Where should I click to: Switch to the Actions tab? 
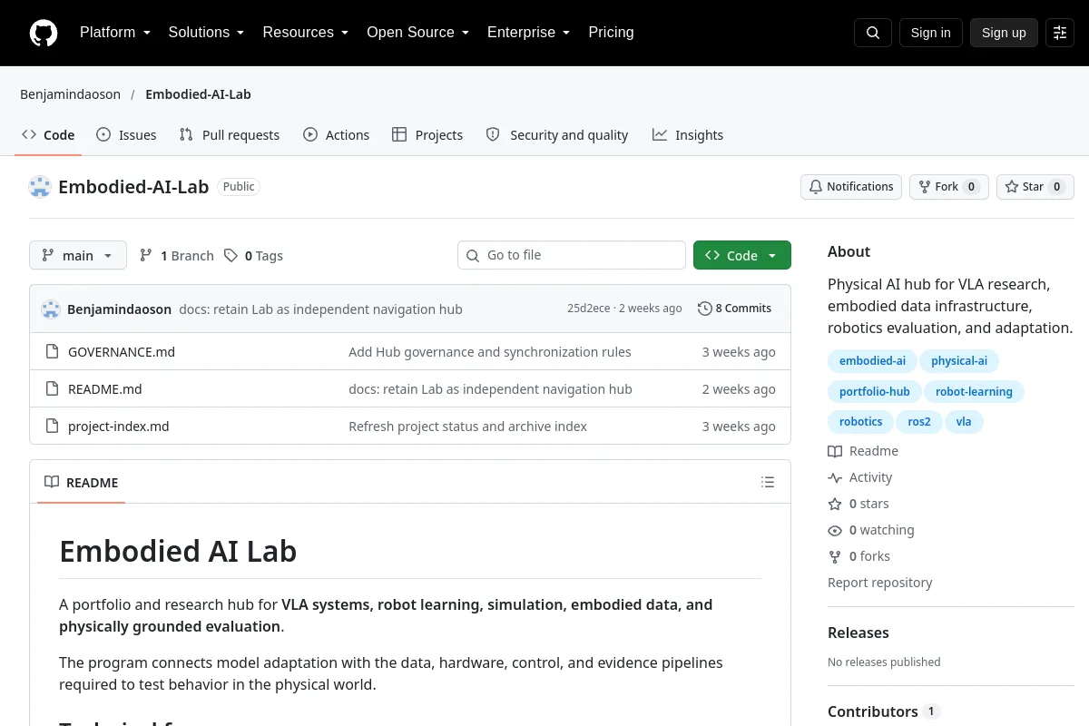click(x=337, y=135)
